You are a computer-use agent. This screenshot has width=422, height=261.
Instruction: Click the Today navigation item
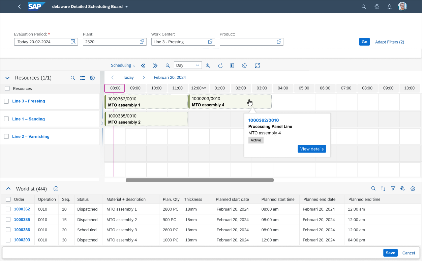point(128,78)
